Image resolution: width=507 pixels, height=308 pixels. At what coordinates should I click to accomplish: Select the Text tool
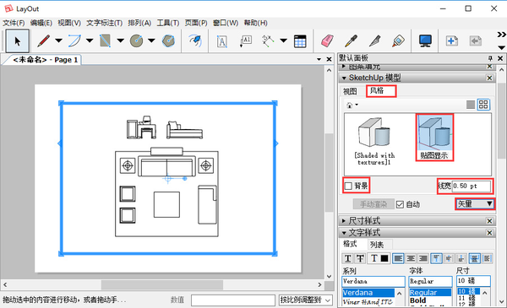pyautogui.click(x=221, y=41)
